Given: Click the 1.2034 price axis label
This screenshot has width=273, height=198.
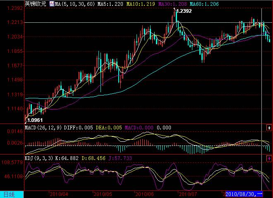Looking at the screenshot, I should (15, 37).
